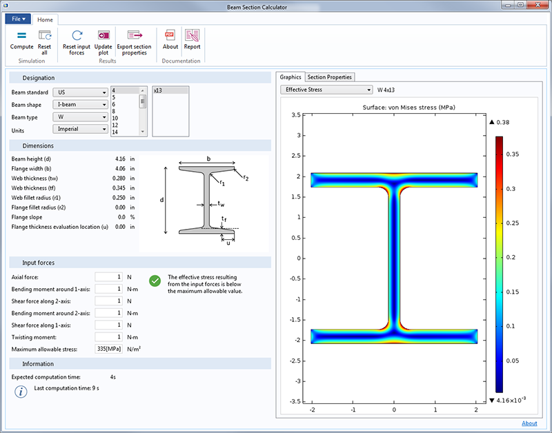The image size is (552, 433).
Task: Select size 14 in the beam list
Action: 126,132
